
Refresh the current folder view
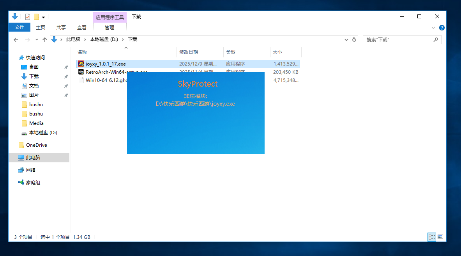(x=354, y=40)
